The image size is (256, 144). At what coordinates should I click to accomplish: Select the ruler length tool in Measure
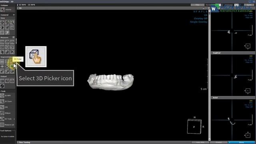pos(2,42)
